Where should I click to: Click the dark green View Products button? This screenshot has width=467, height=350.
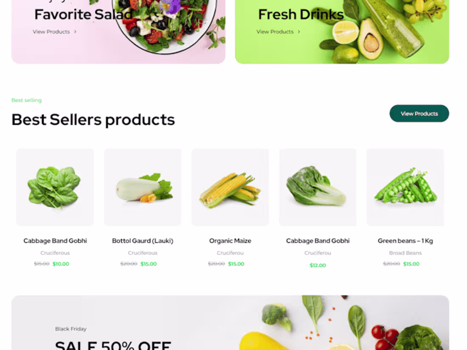pyautogui.click(x=419, y=113)
